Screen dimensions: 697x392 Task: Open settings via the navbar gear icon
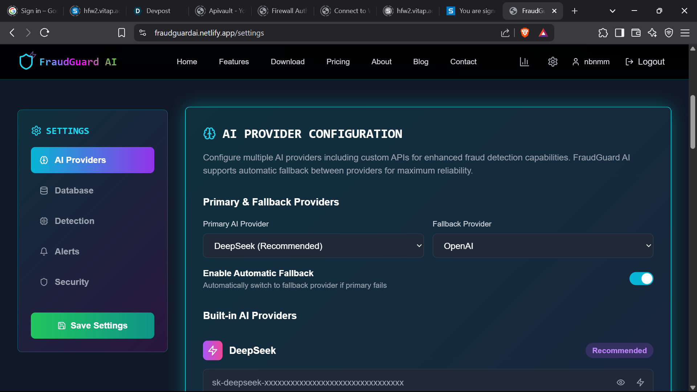[x=553, y=62]
